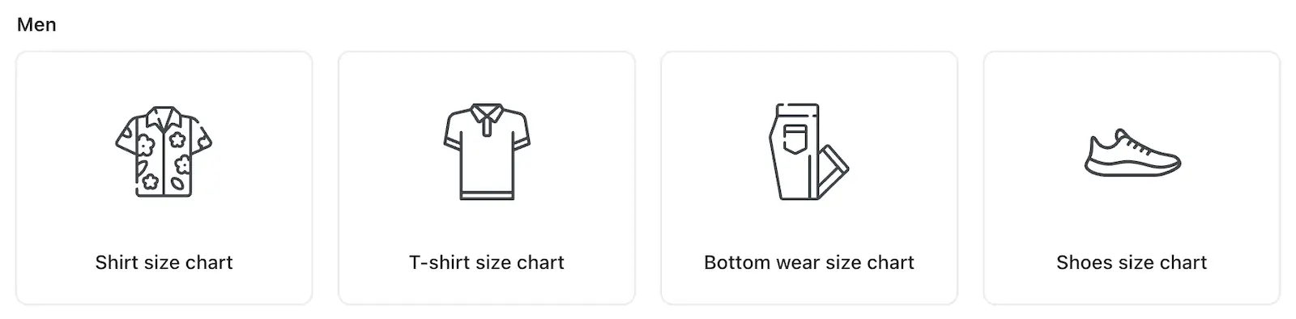
Task: Click the folded cuff of jeans icon
Action: [x=836, y=160]
